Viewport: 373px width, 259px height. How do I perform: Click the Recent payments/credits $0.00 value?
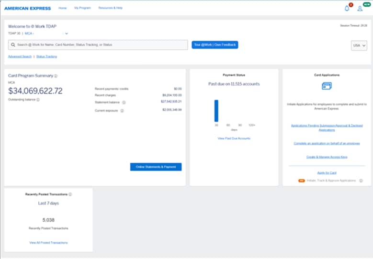[x=178, y=89]
